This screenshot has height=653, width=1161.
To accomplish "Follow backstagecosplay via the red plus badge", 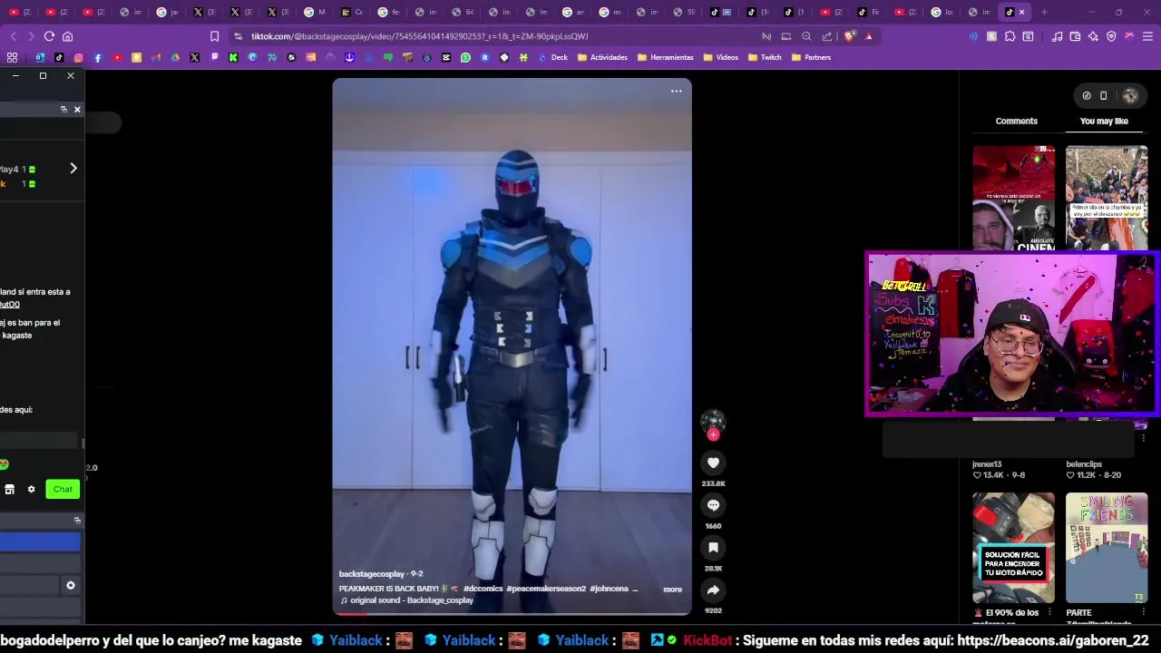I will tap(713, 435).
